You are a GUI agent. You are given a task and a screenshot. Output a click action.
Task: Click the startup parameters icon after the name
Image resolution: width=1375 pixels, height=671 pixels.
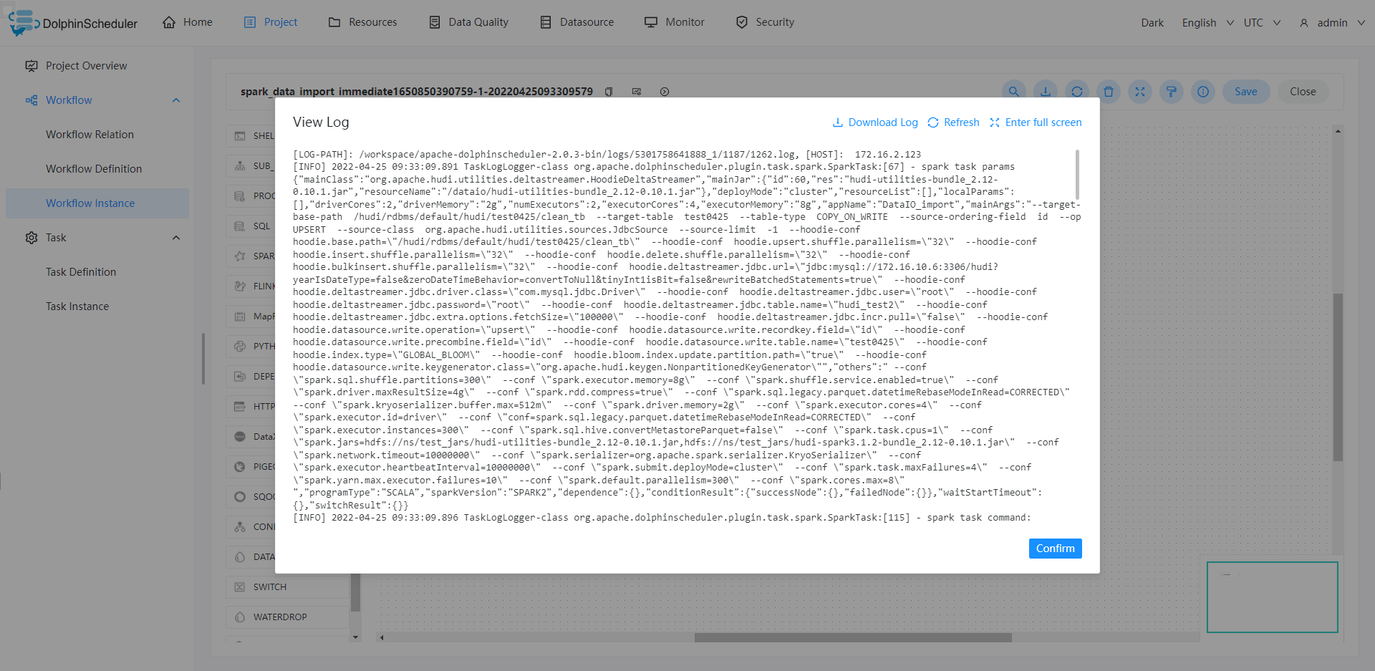coord(665,92)
